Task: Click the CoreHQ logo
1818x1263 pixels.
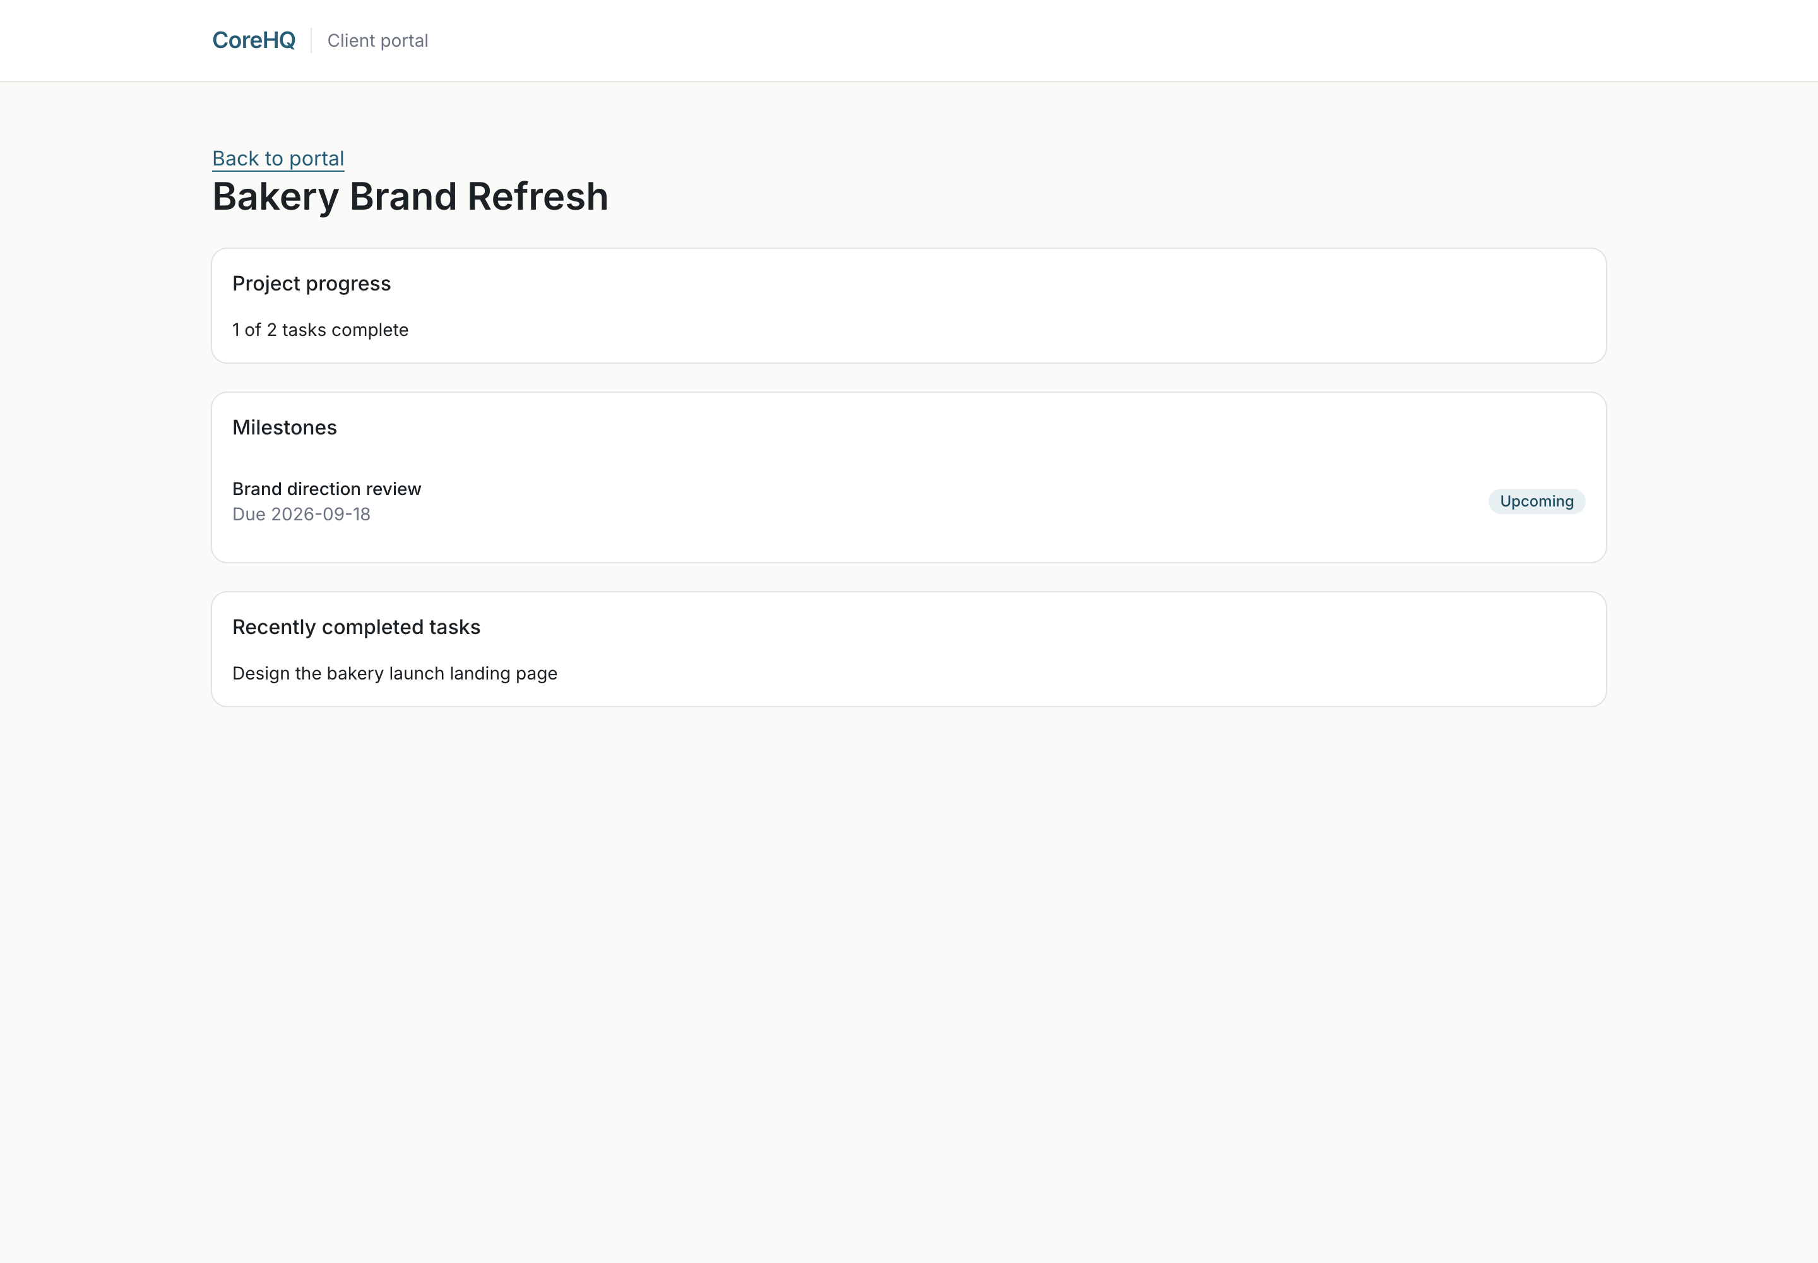Action: coord(253,40)
